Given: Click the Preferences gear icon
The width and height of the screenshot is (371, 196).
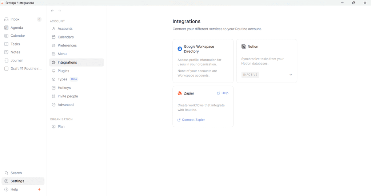Looking at the screenshot, I should point(54,45).
